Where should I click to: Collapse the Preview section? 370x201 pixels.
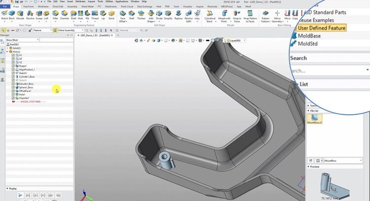[x=308, y=167]
